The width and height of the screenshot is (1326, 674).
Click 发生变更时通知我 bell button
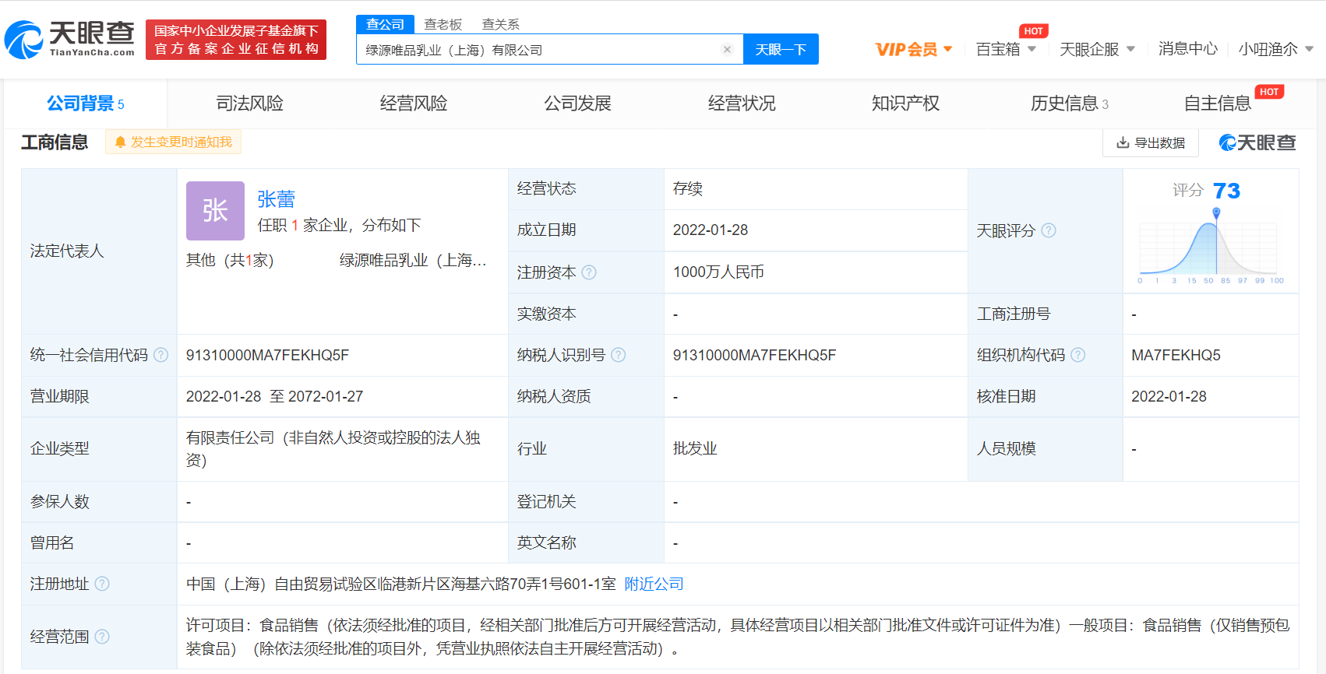tap(173, 142)
